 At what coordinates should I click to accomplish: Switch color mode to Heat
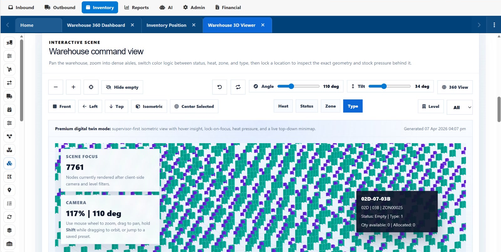283,106
